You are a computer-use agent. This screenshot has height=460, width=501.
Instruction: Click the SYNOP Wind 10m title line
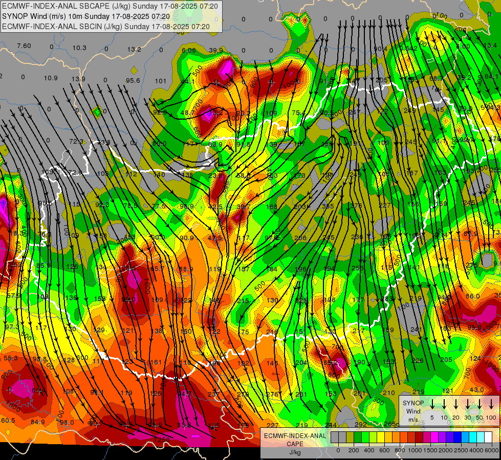click(x=86, y=16)
